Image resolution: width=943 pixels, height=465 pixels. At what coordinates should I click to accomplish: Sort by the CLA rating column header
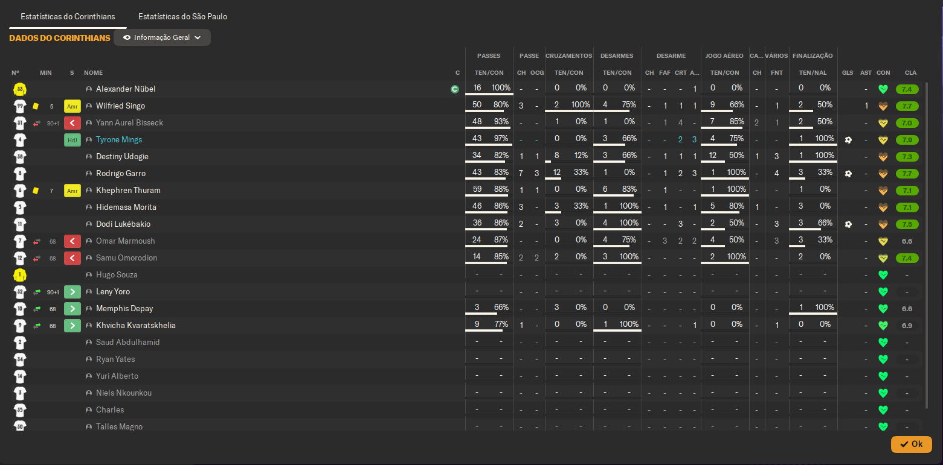pos(910,73)
